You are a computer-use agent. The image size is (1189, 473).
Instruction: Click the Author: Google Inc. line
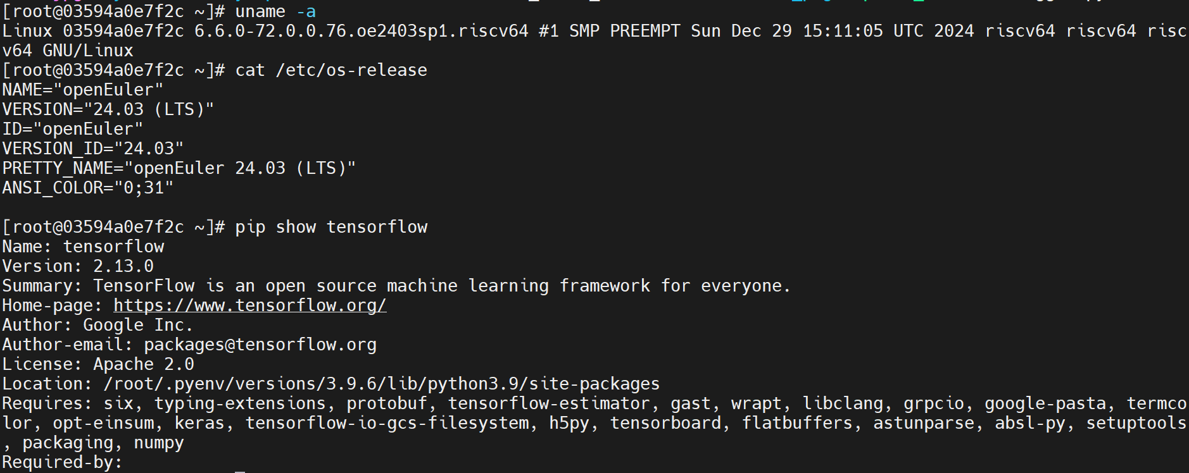point(98,325)
